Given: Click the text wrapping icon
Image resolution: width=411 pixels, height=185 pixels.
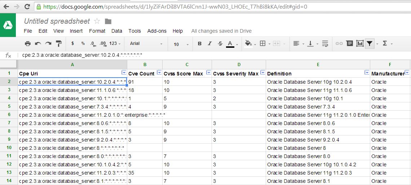Looking at the screenshot, I should point(325,43).
